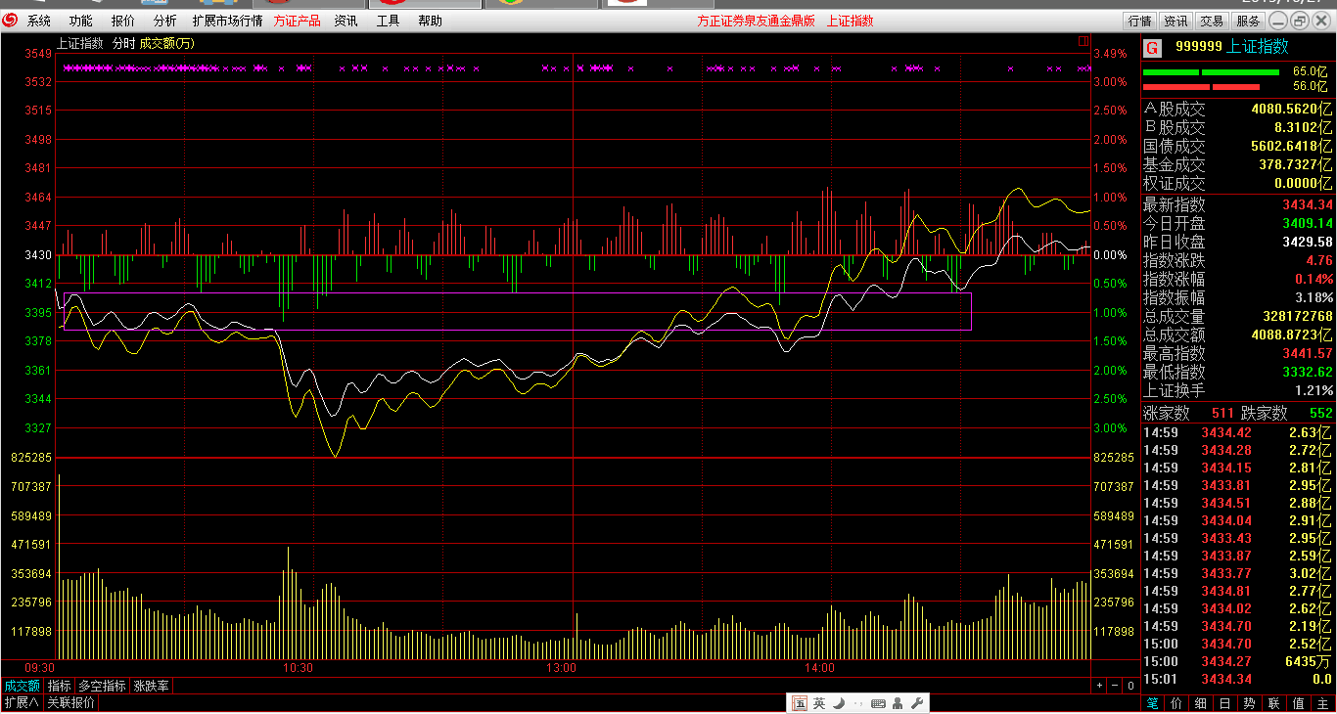Select the 成交额 indicator tab
The image size is (1337, 714).
(x=22, y=687)
